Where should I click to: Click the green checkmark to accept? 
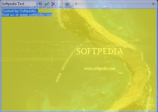(47, 4)
